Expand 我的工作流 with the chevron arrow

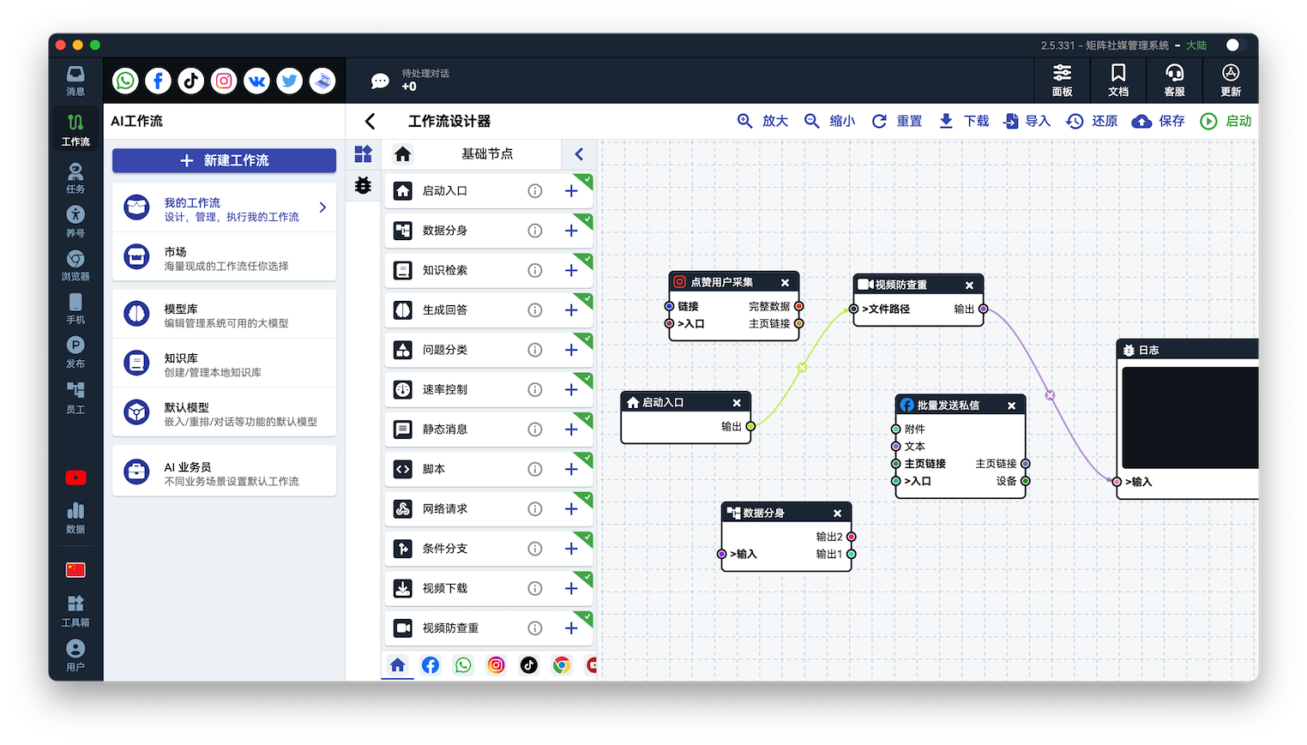point(322,207)
